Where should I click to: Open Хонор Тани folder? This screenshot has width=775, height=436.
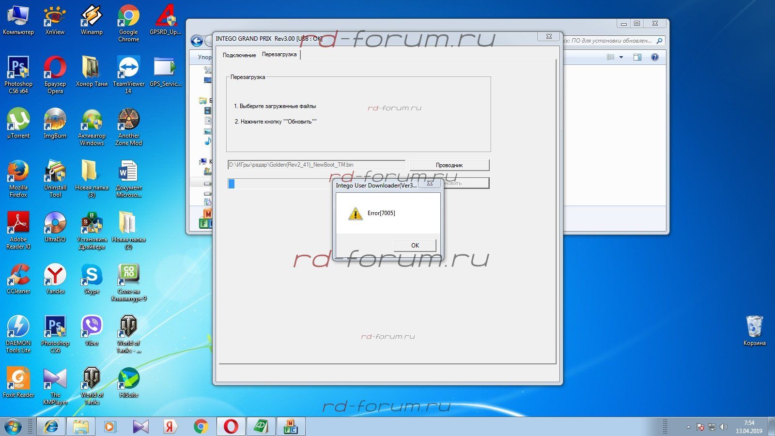(92, 72)
